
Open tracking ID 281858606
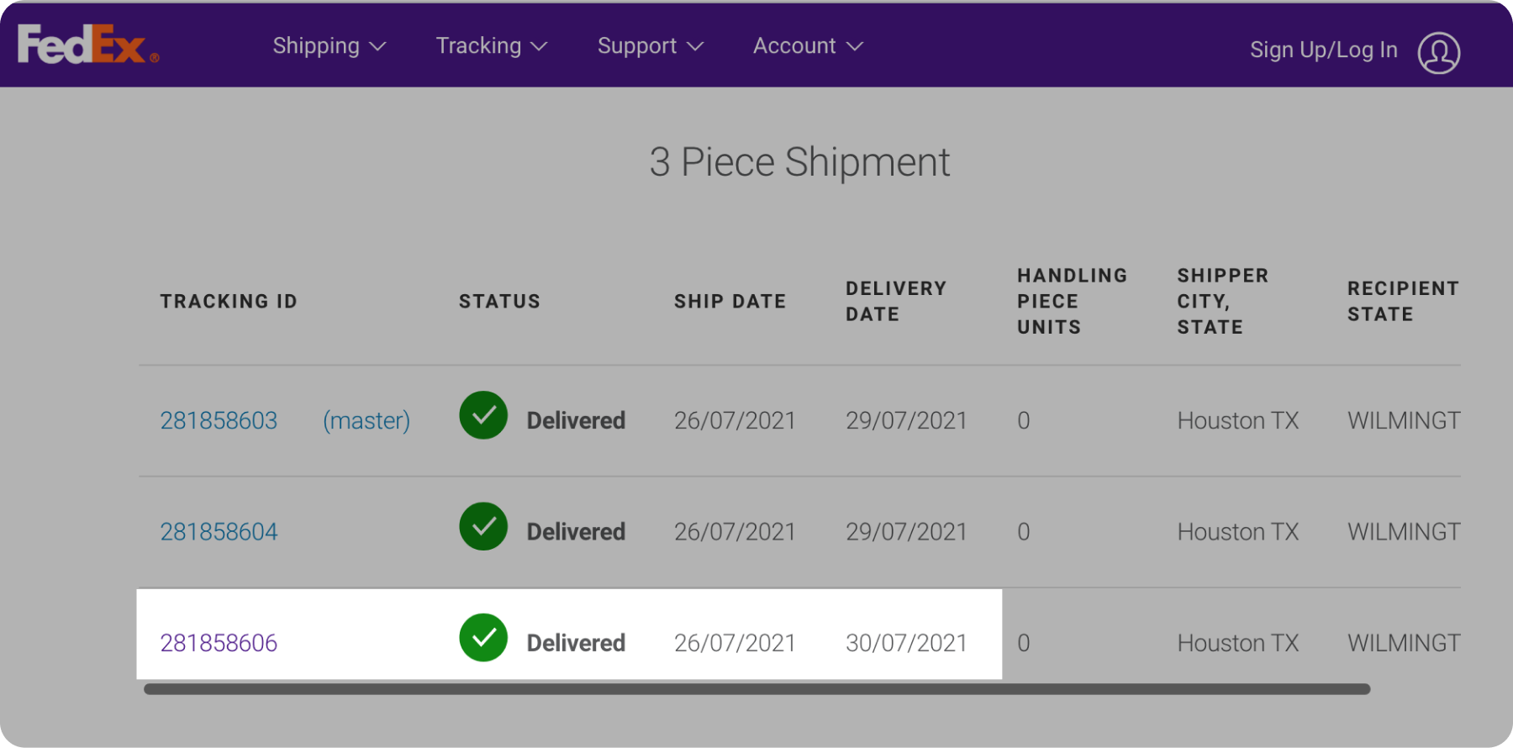point(219,643)
